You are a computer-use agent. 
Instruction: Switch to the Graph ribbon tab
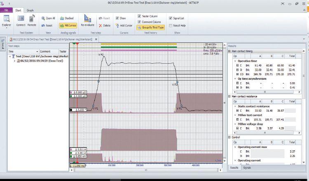tap(30, 10)
